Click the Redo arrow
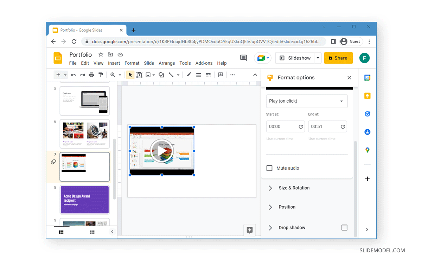Screen dimensions: 422x261 [x=82, y=75]
